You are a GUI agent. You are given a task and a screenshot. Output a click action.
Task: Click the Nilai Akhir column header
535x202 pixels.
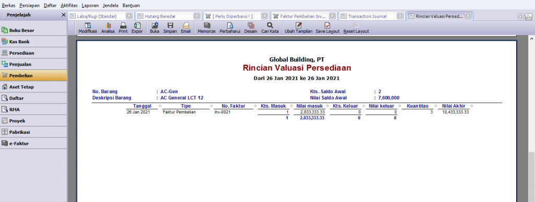[453, 106]
